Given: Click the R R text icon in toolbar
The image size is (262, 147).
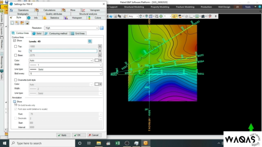Looking at the screenshot, I should point(119,16).
